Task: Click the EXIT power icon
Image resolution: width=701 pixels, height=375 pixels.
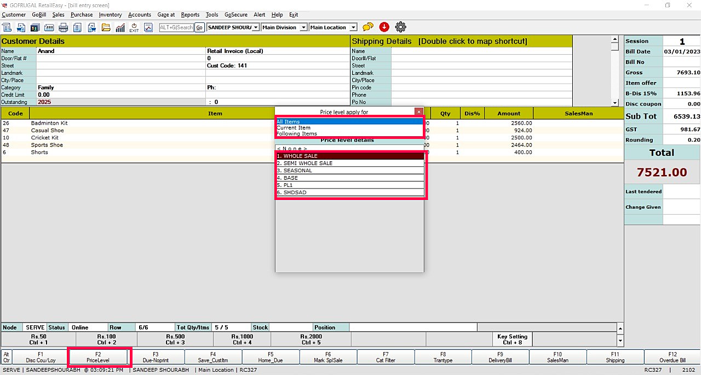Action: click(134, 27)
